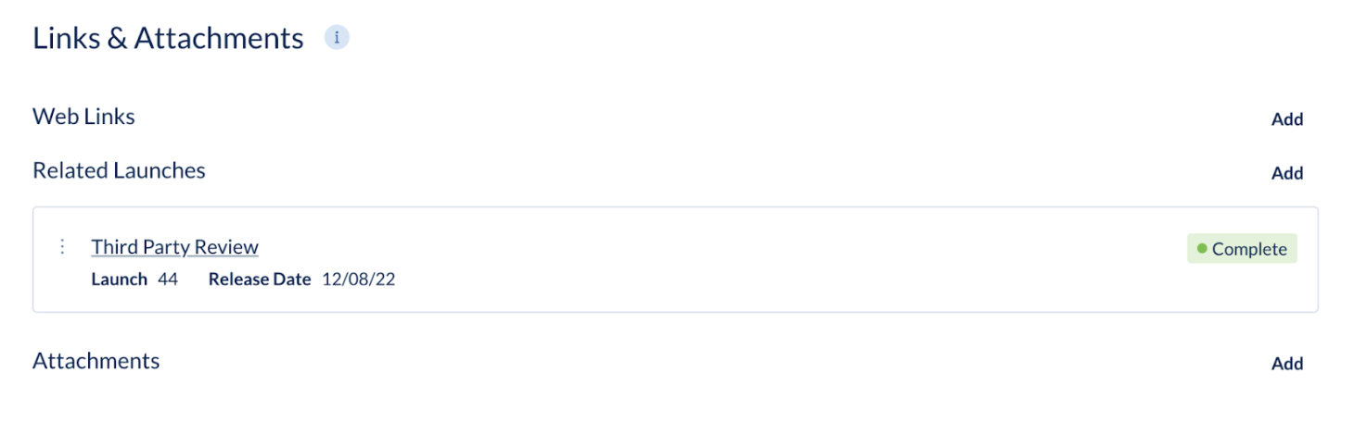Select the Links & Attachments heading

click(x=168, y=38)
